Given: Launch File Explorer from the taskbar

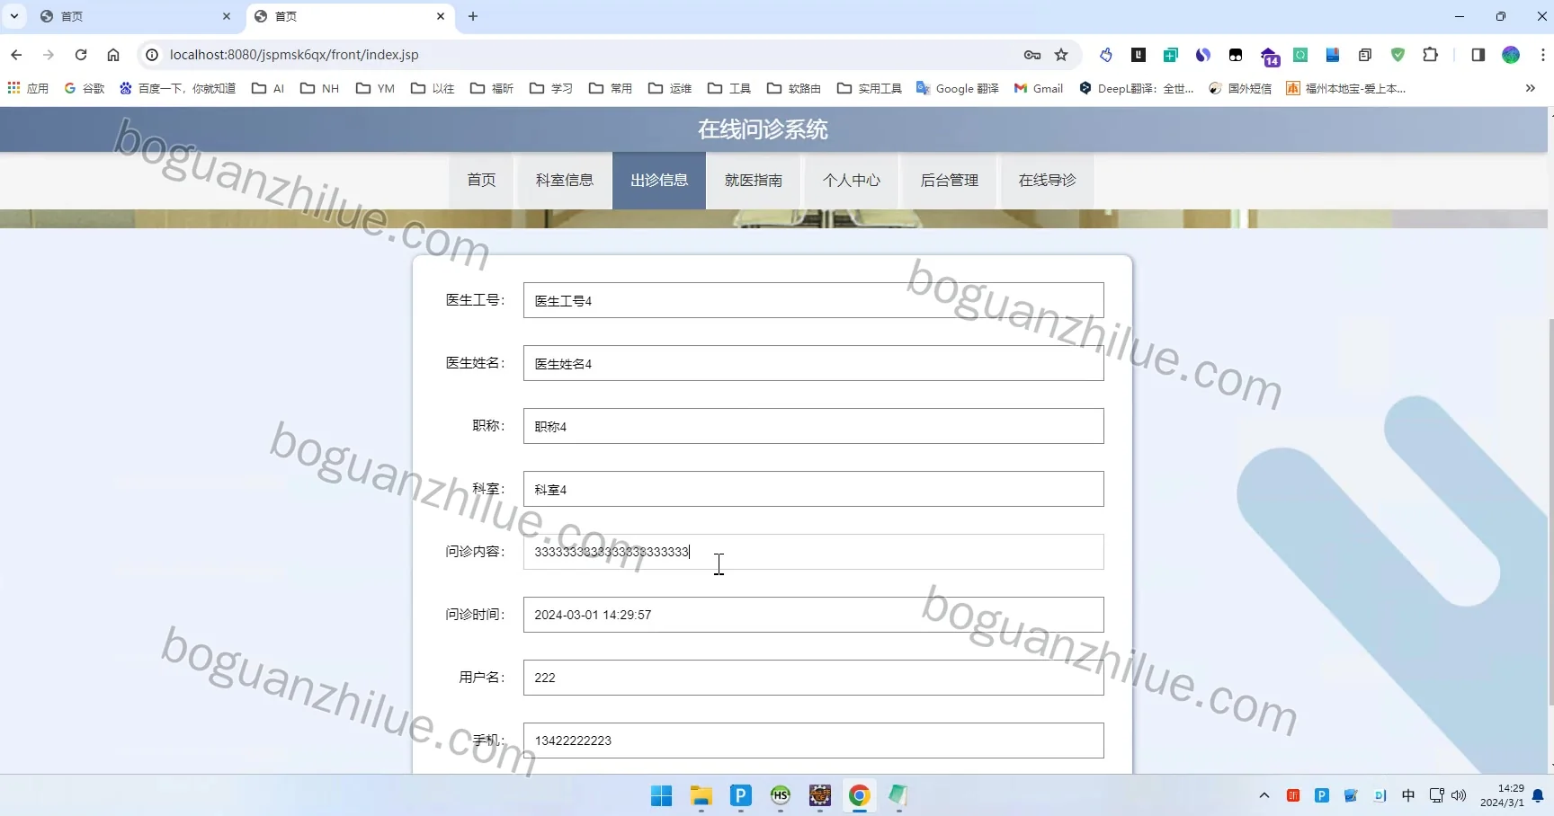Looking at the screenshot, I should [x=701, y=795].
